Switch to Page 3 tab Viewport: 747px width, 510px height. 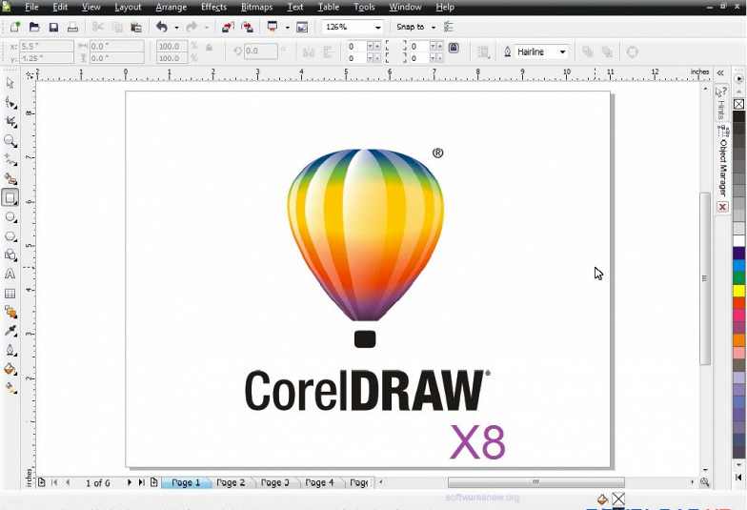pos(274,482)
